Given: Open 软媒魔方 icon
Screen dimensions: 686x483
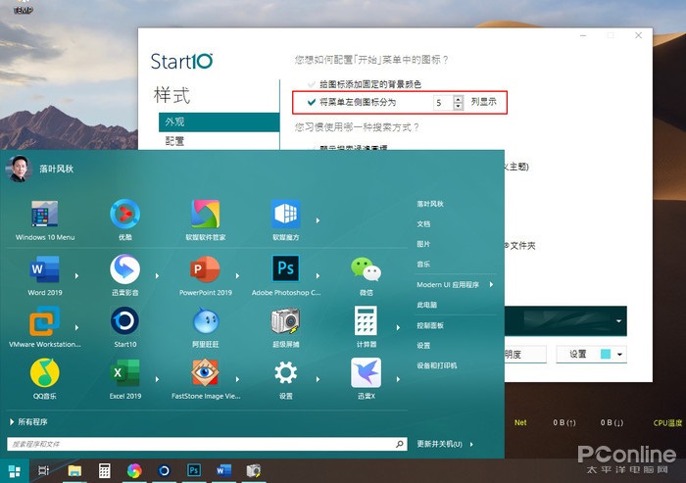Looking at the screenshot, I should [x=286, y=214].
